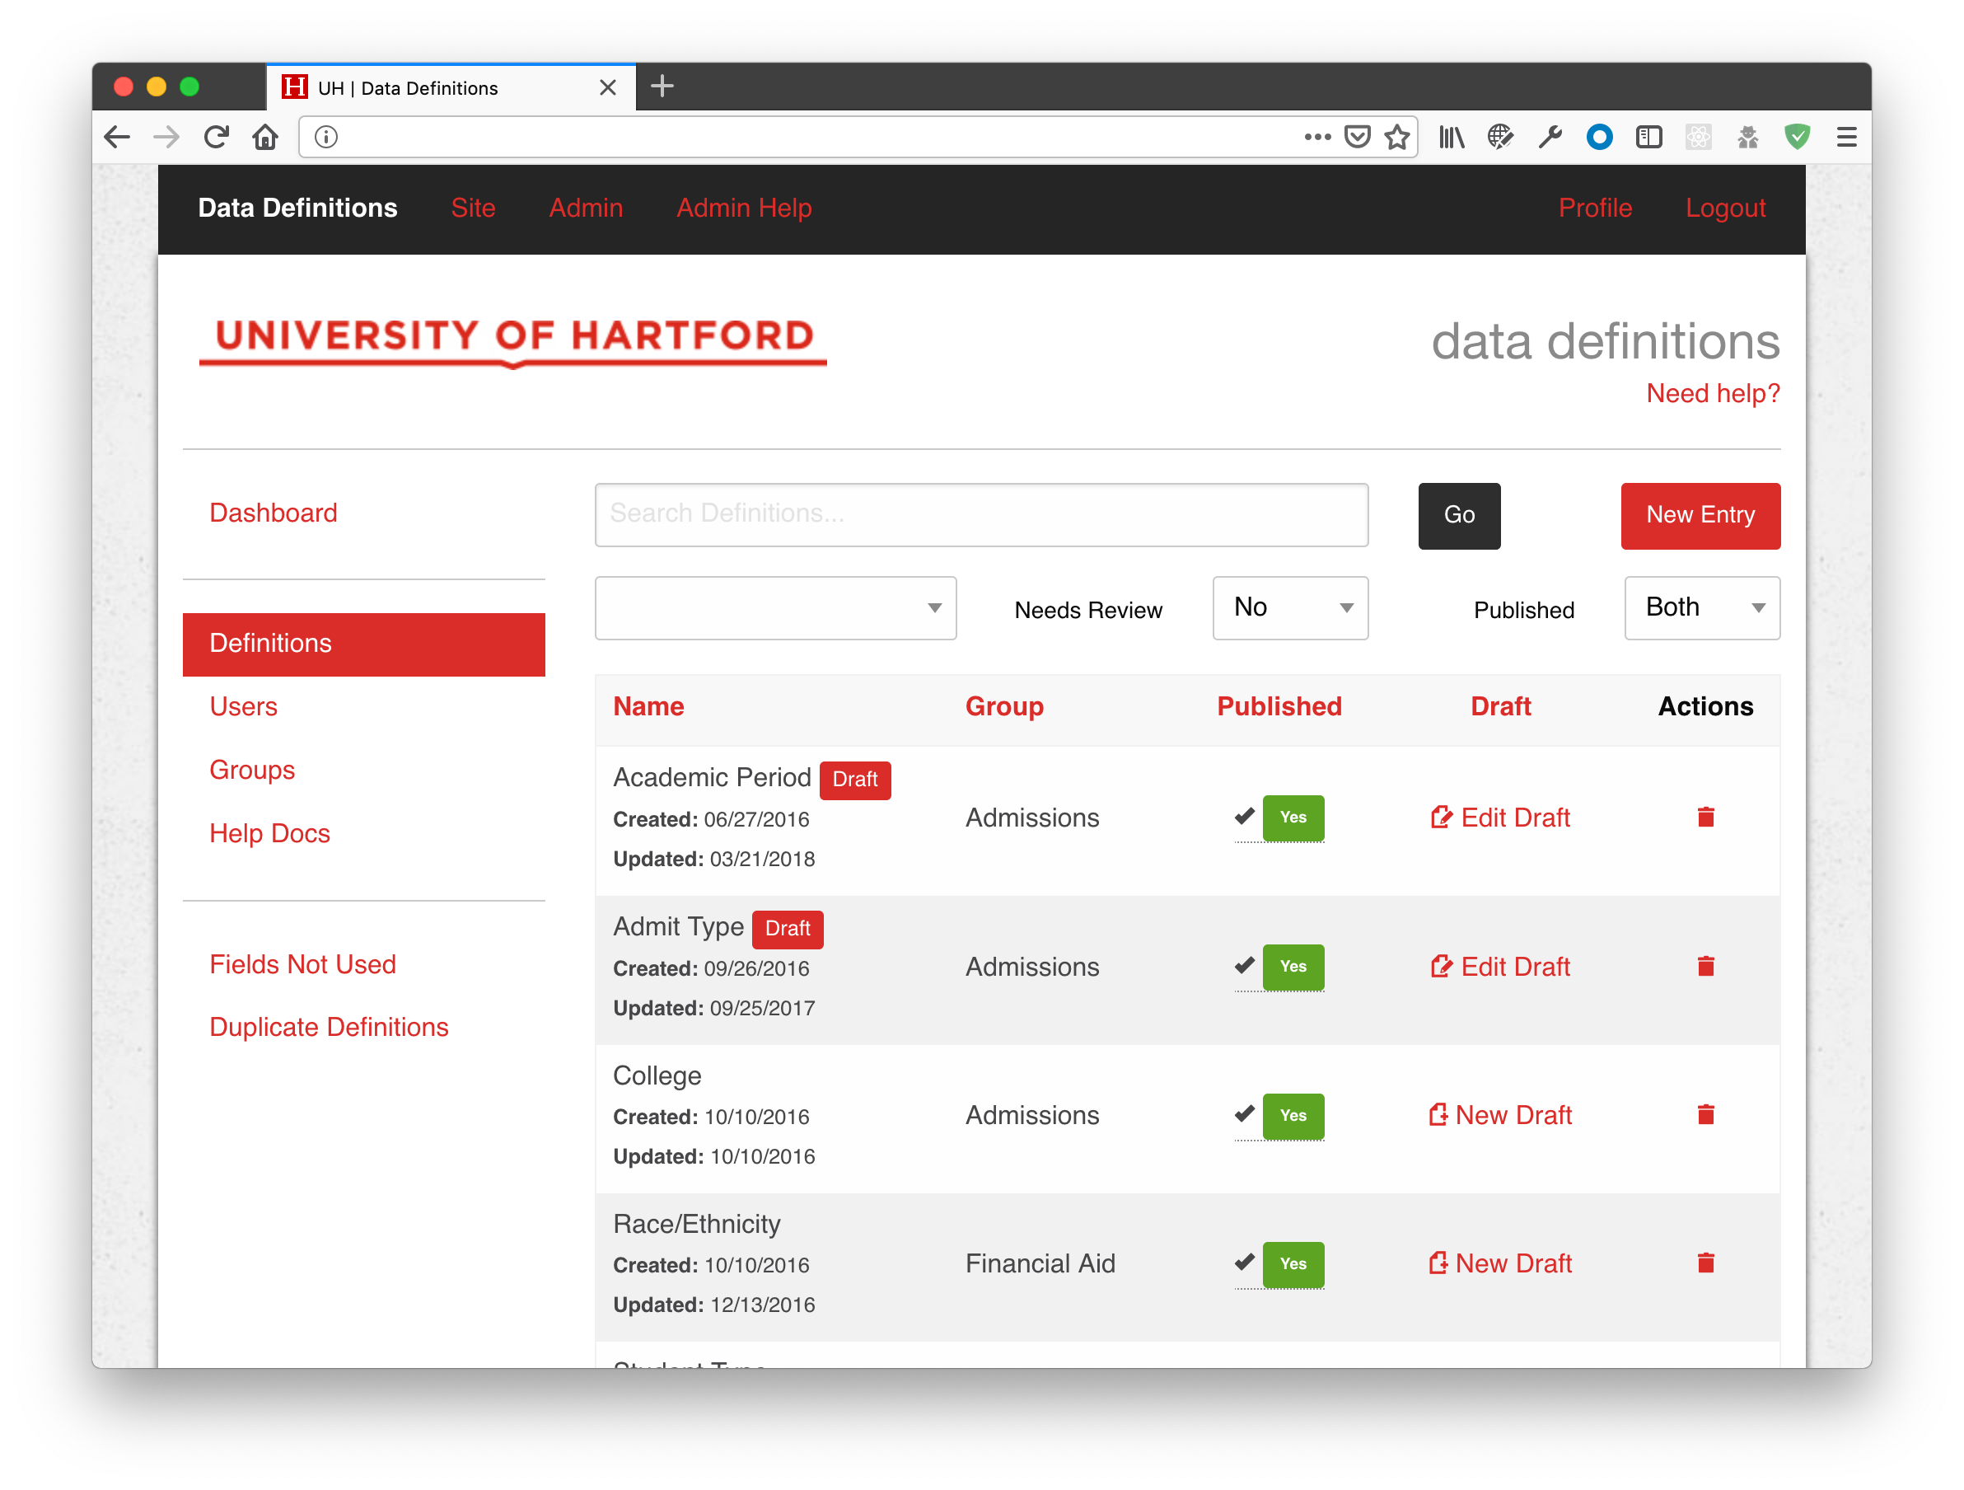This screenshot has height=1490, width=1964.
Task: Open page actions three-dot menu
Action: [x=1316, y=137]
